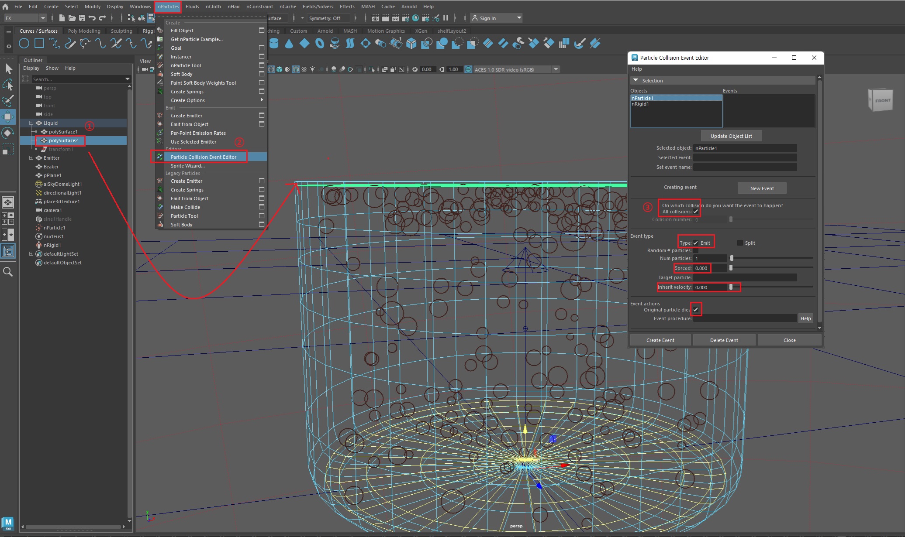Toggle Original particle dies checkbox
Screen dimensions: 905x537
[696, 310]
